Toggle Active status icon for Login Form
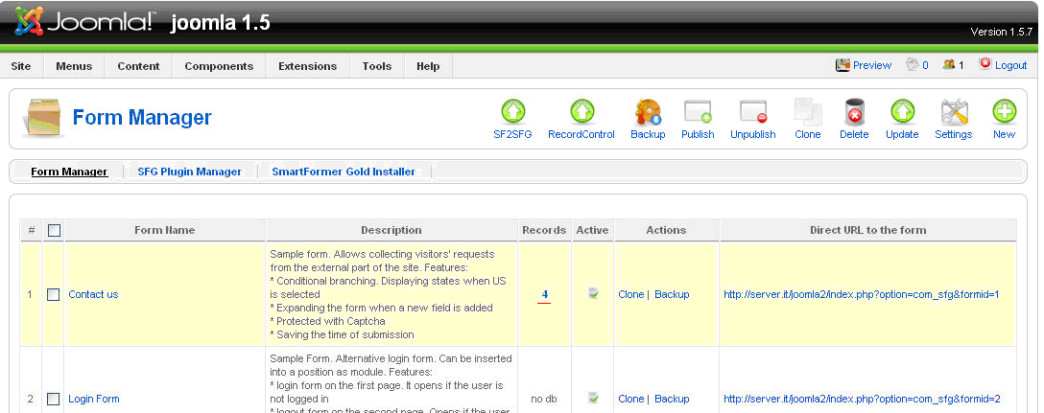 [593, 398]
